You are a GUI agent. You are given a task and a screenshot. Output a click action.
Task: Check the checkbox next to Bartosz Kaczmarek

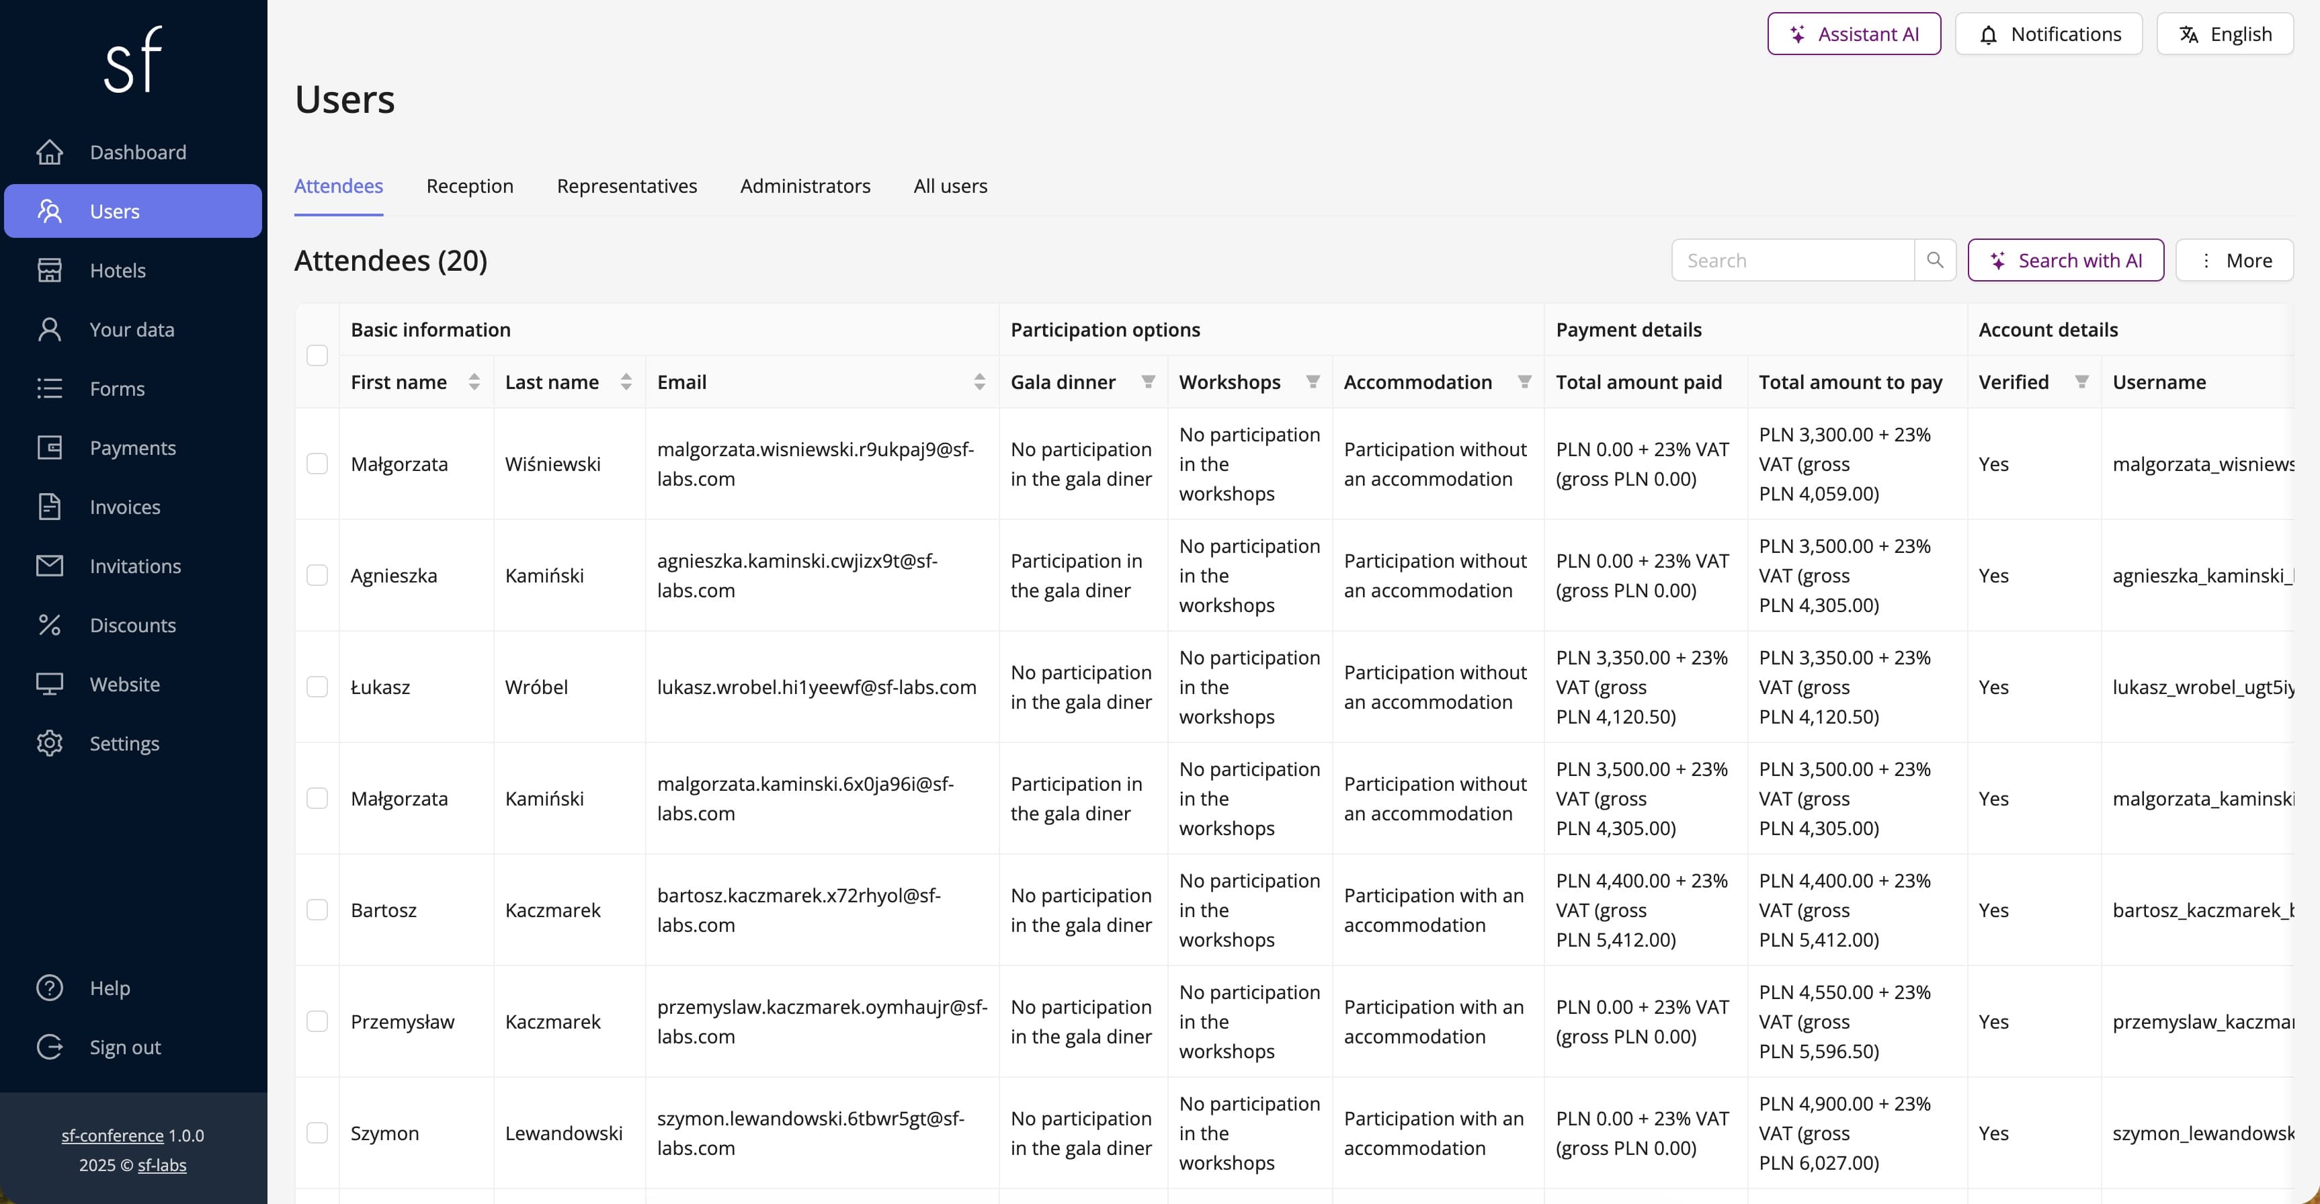317,910
